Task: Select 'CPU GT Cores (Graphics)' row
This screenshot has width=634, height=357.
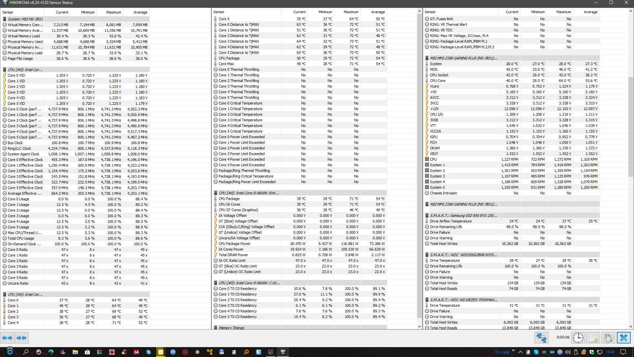Action: pyautogui.click(x=299, y=210)
